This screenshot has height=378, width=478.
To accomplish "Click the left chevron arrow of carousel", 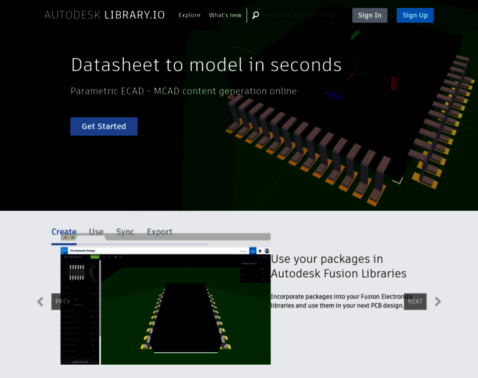I will [40, 302].
